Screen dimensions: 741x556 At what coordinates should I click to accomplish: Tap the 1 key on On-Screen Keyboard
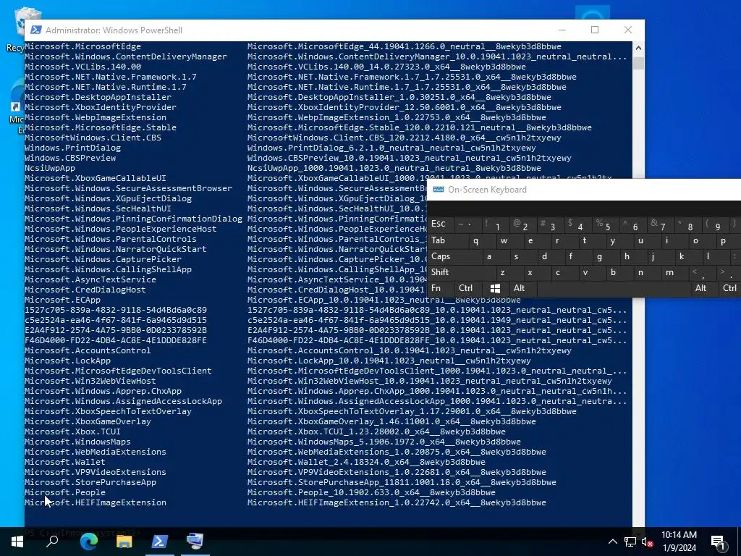tap(495, 224)
